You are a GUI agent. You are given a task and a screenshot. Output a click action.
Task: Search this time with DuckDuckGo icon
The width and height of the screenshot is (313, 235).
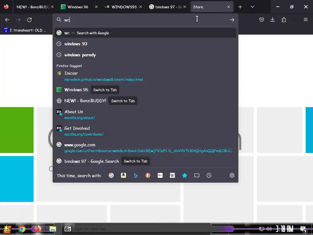point(148,175)
